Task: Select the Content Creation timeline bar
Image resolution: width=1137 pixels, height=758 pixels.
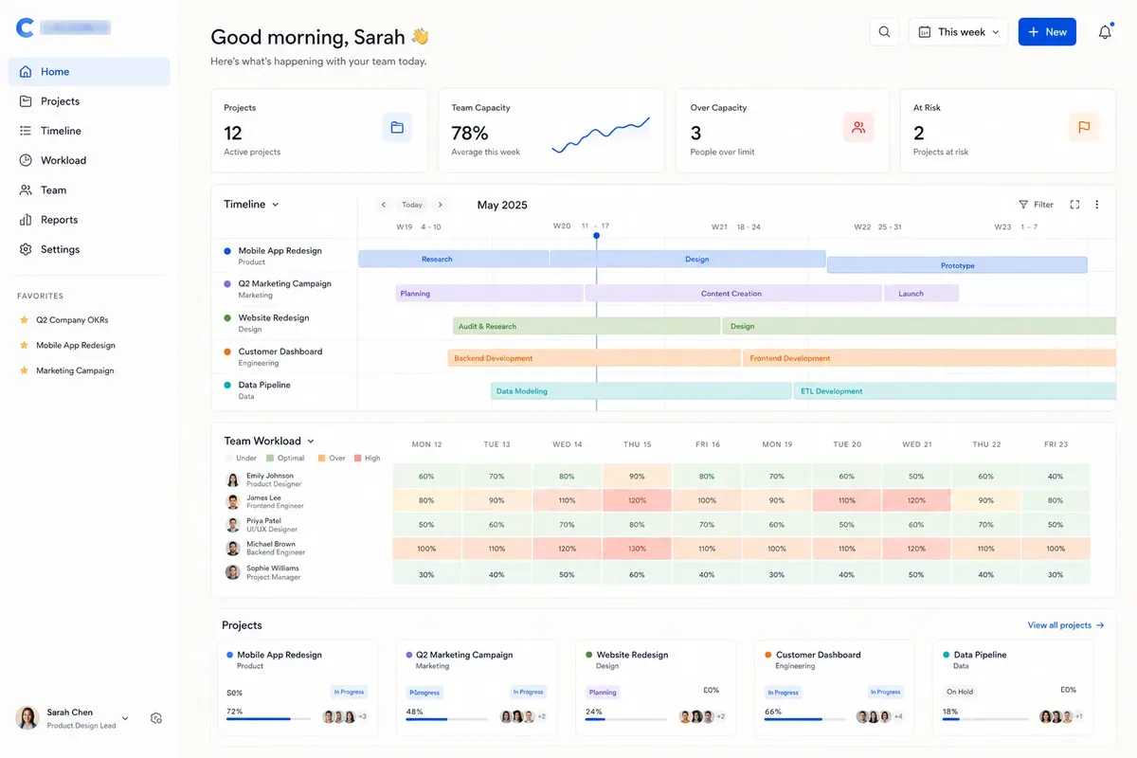Action: click(733, 294)
